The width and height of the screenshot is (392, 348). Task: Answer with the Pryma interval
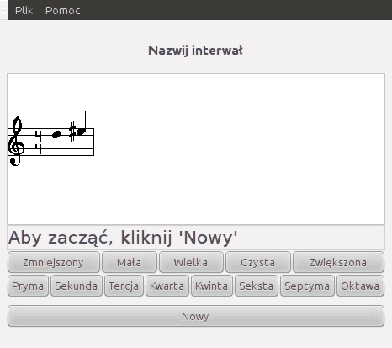(28, 286)
